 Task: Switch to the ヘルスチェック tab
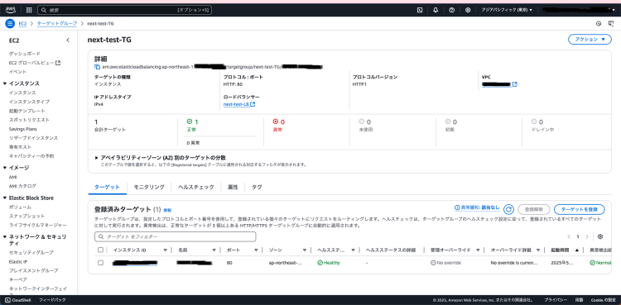click(x=195, y=187)
